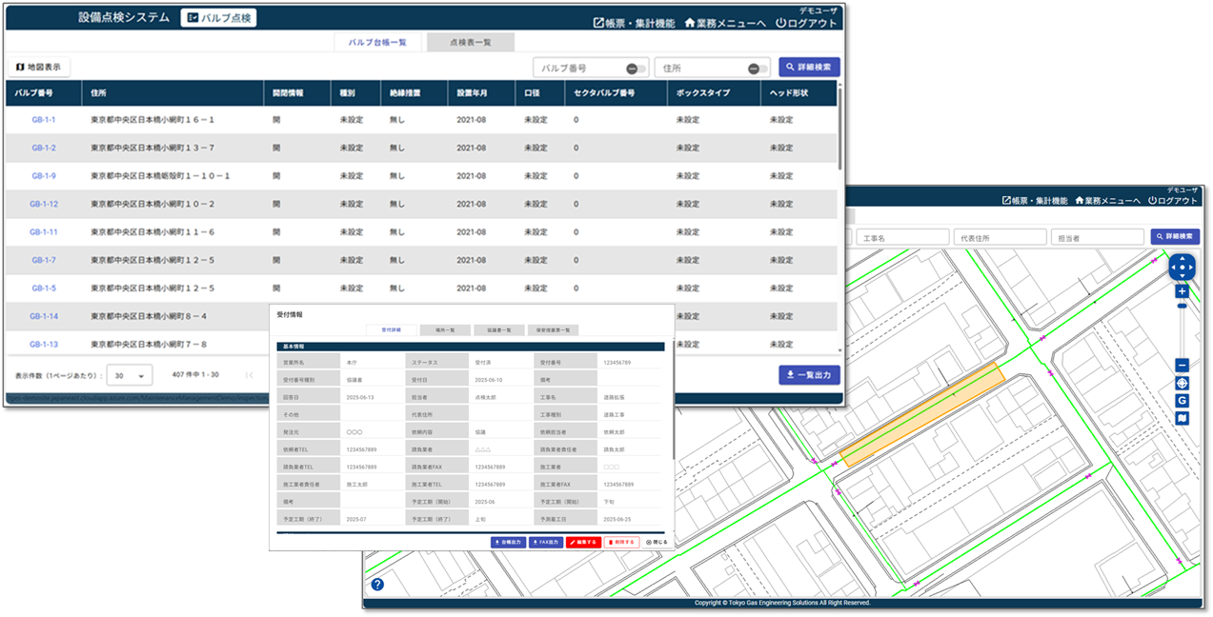The width and height of the screenshot is (1213, 617).
Task: Click the 工事名 search input field
Action: (x=901, y=237)
